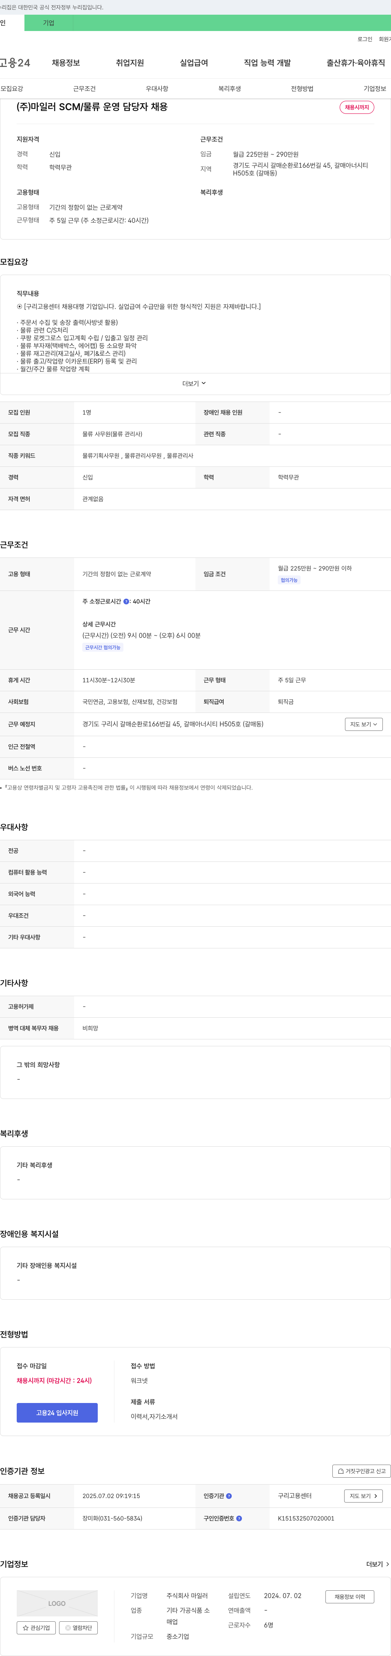The height and width of the screenshot is (1656, 391).
Task: Jump to the 근무조건 section tab
Action: click(x=84, y=89)
